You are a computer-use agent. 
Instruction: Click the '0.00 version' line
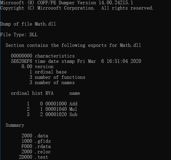(x=37, y=67)
